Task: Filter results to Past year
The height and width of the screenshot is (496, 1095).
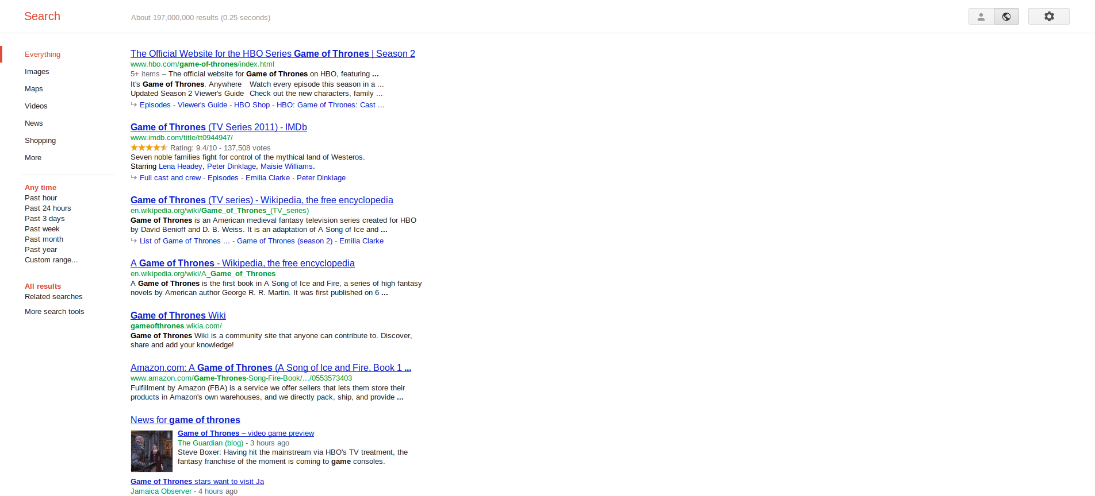Action: pos(41,250)
